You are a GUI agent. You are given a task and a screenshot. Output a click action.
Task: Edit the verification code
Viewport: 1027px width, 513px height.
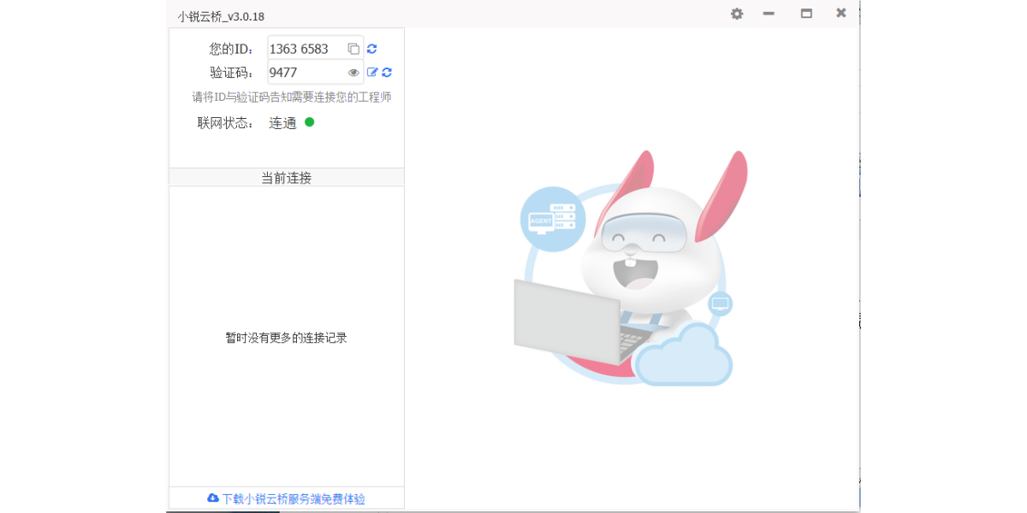tap(372, 73)
